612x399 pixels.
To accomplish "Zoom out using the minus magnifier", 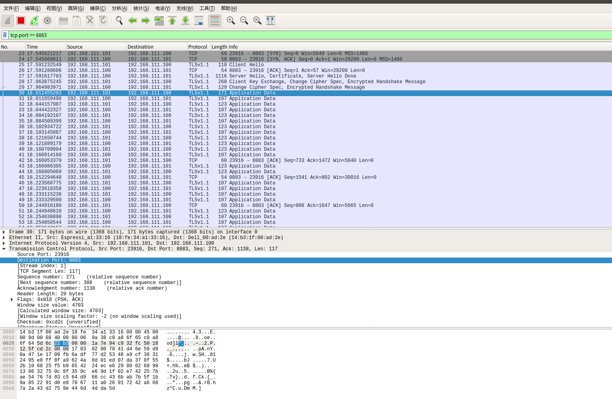I will click(244, 20).
